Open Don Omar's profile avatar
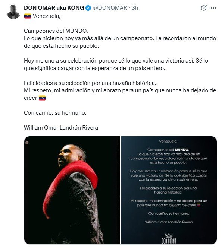The width and height of the screenshot is (222, 248). pyautogui.click(x=13, y=12)
